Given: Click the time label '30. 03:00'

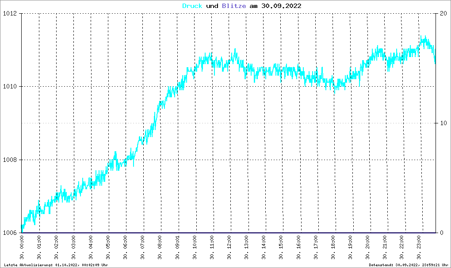Looking at the screenshot, I should click(74, 248).
